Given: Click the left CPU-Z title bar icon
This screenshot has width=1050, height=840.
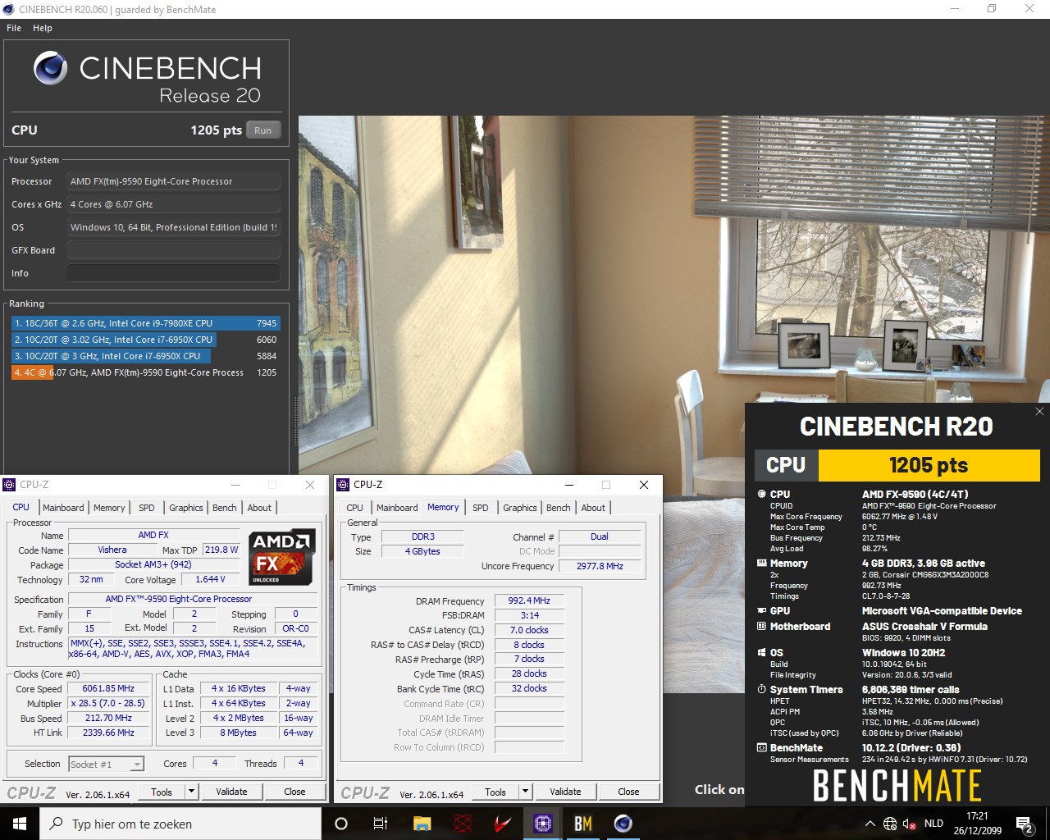Looking at the screenshot, I should pyautogui.click(x=10, y=485).
